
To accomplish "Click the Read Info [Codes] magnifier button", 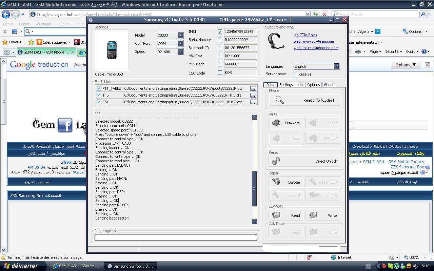I will coord(304,100).
